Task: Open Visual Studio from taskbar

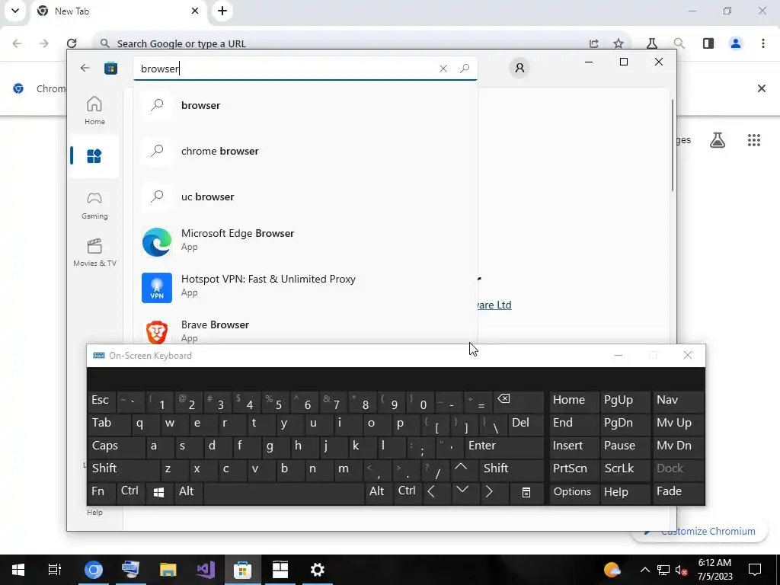Action: (x=205, y=570)
